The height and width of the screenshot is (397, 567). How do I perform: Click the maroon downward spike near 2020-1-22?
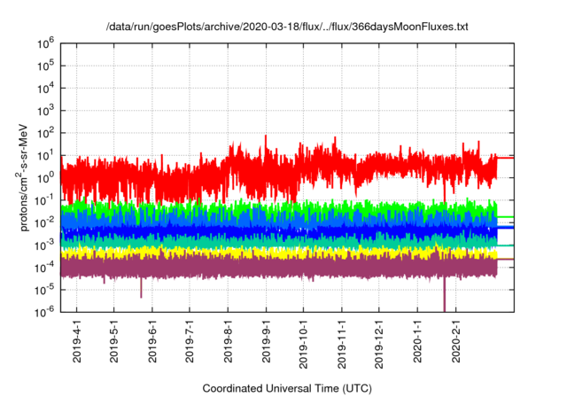tap(445, 293)
